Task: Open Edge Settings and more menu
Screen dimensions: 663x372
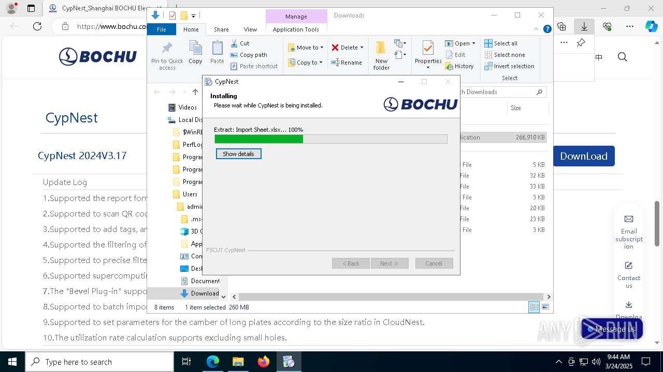Action: (x=630, y=26)
